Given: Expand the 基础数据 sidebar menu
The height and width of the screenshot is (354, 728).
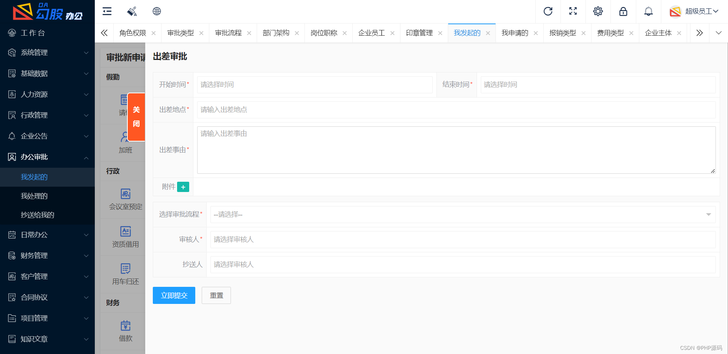Looking at the screenshot, I should (47, 73).
